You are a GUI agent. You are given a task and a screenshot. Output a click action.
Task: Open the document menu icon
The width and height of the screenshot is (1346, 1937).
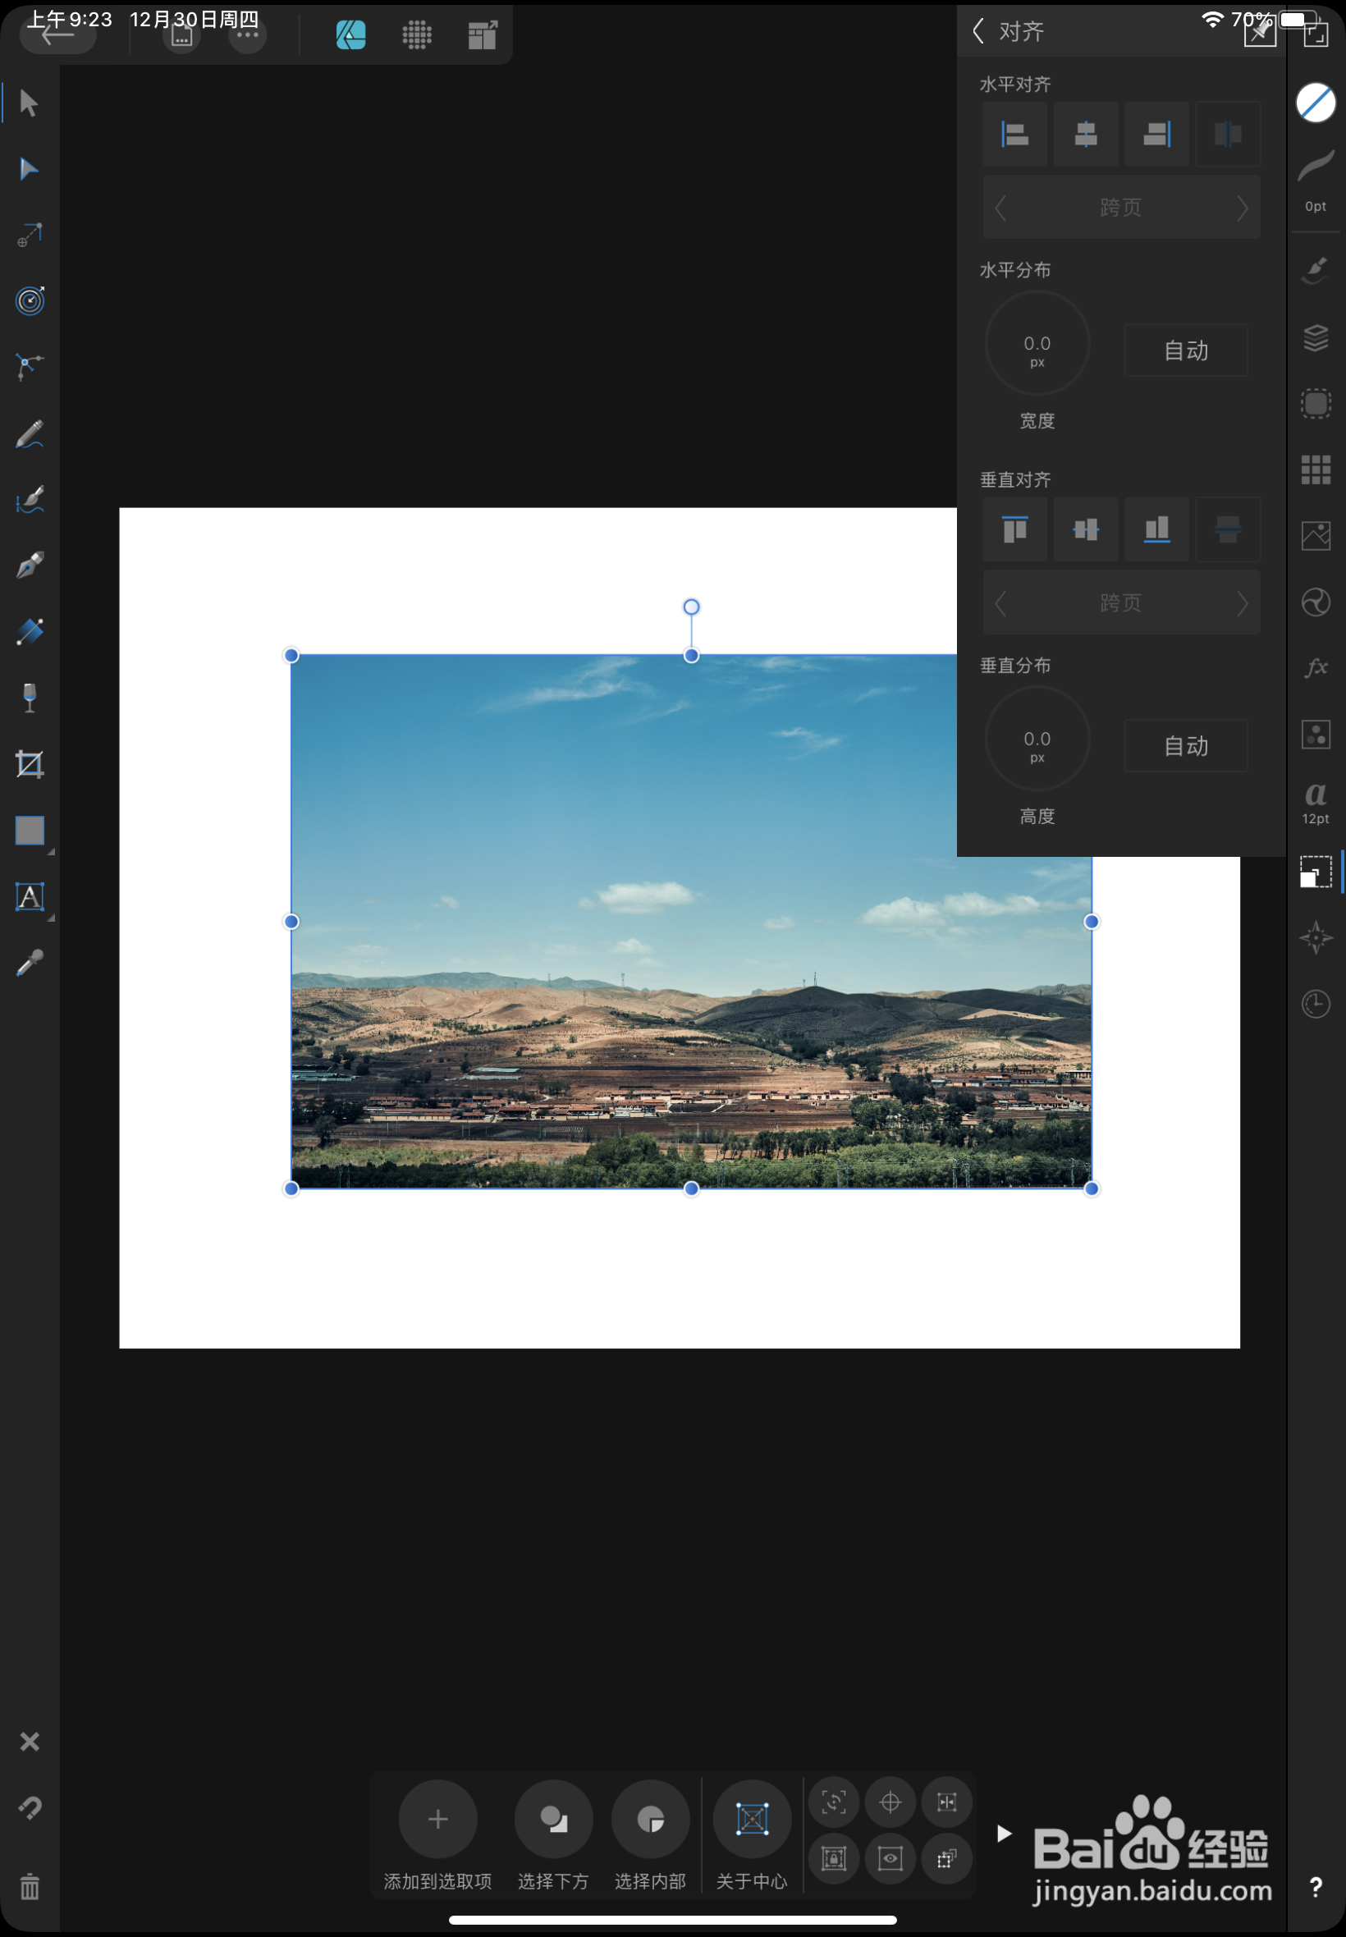[x=181, y=35]
